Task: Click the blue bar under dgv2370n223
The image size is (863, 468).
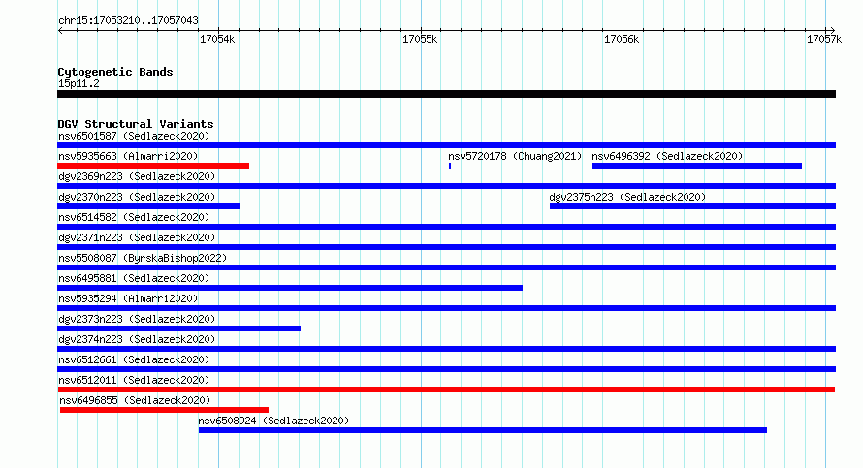Action: (148, 206)
